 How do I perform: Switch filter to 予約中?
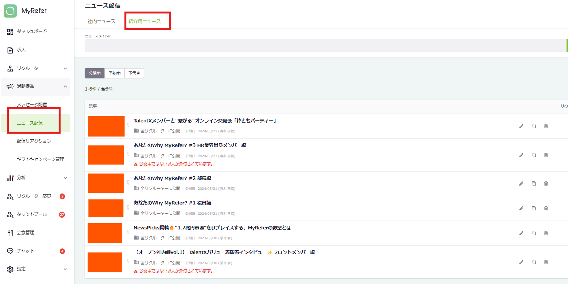(115, 73)
